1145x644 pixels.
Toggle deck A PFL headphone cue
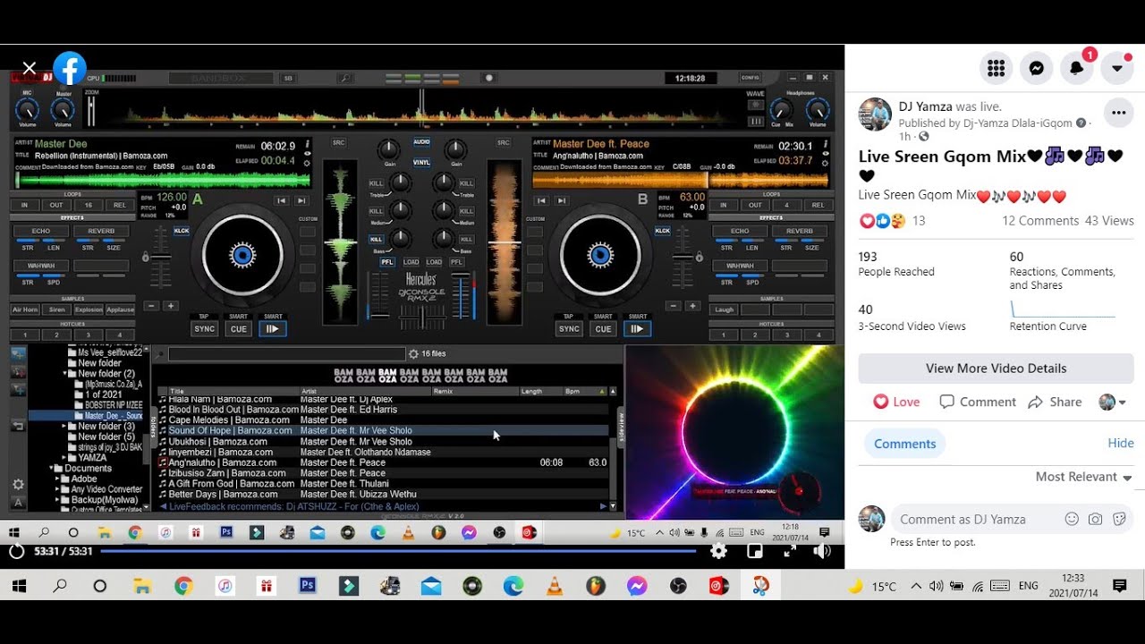[387, 262]
